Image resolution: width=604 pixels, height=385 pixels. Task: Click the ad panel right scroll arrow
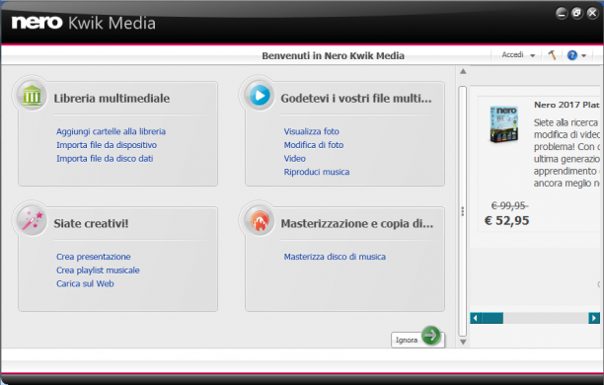pyautogui.click(x=594, y=318)
